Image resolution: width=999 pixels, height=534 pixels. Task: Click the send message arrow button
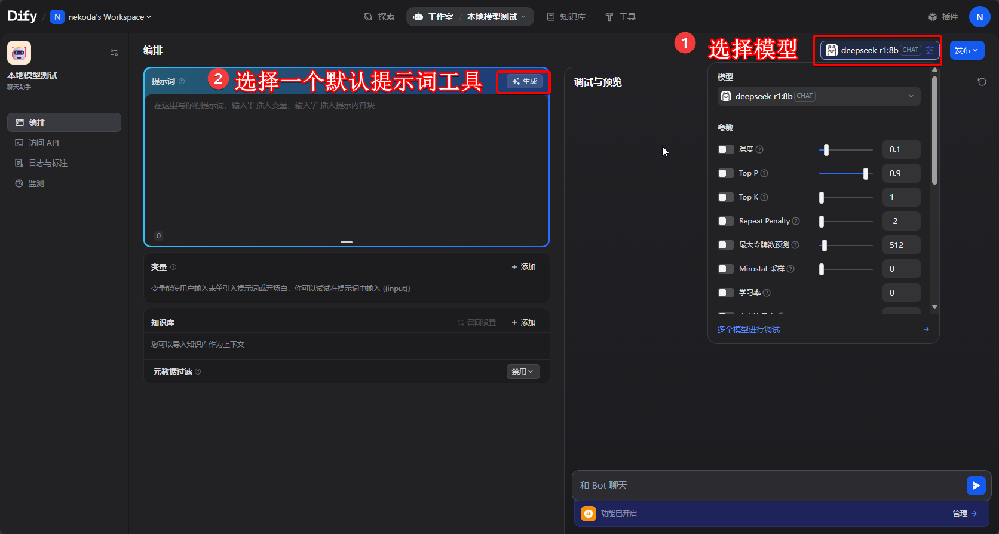pos(976,486)
